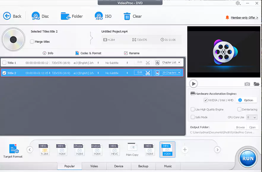
Task: Click the scissors cut icon on Title 1
Action: (x=148, y=63)
